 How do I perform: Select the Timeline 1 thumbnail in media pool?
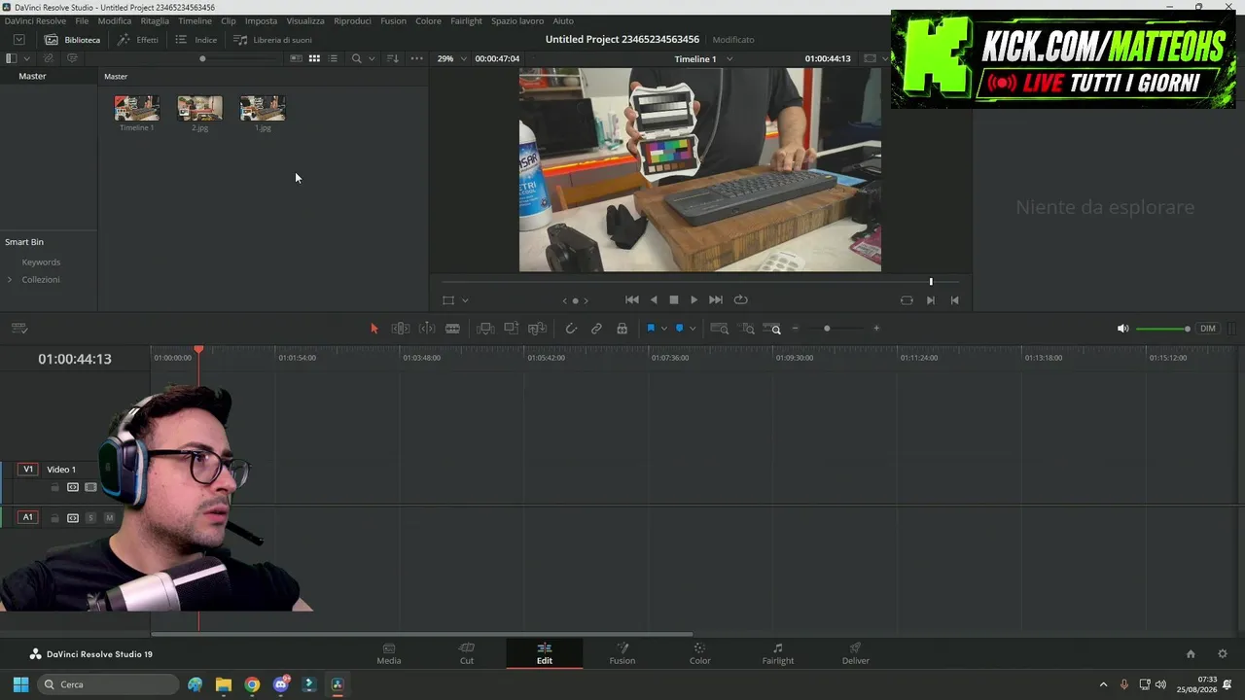[x=136, y=108]
